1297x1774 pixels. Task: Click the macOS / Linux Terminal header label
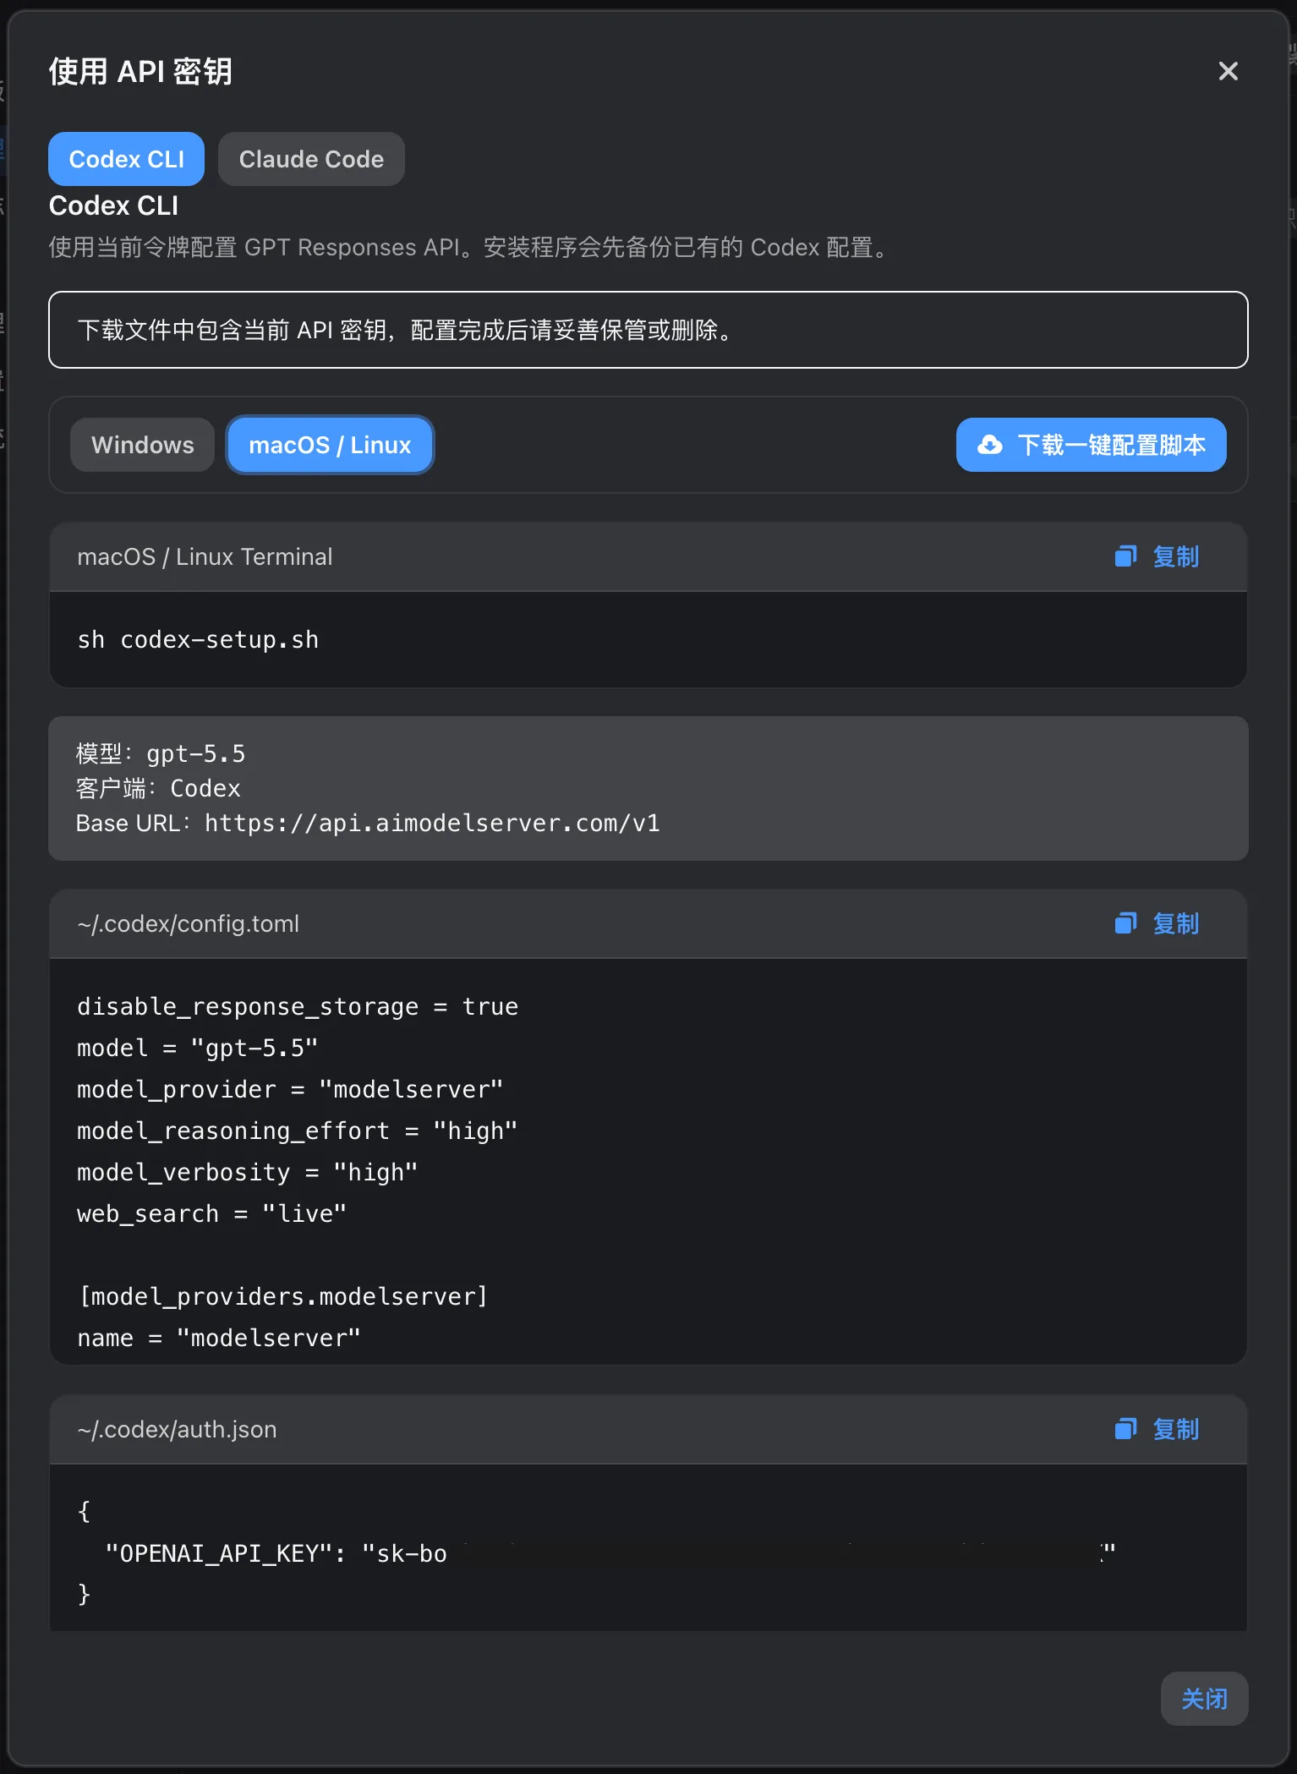[205, 556]
